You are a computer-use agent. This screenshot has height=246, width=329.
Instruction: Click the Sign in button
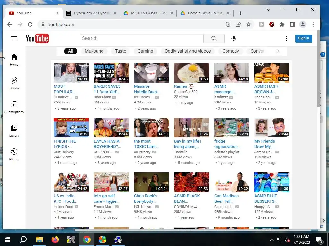coord(304,38)
